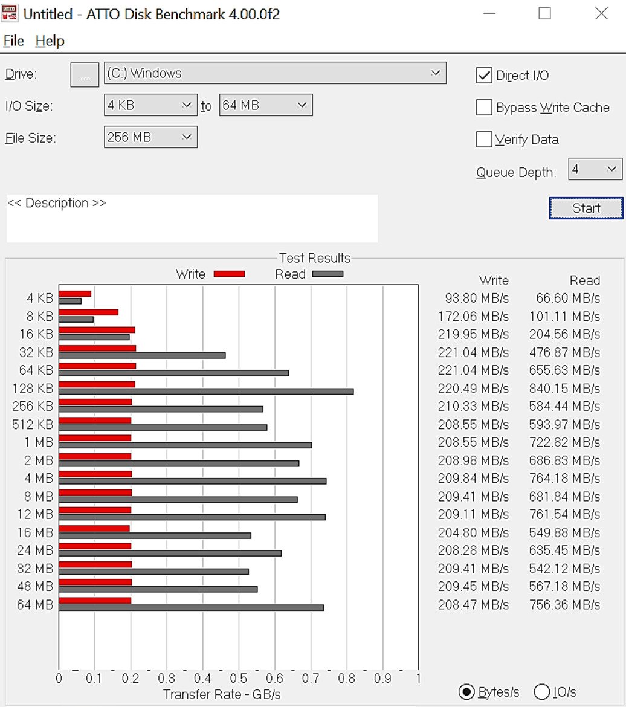Viewport: 626px width, 707px height.
Task: Click the Queue Depth label
Action: click(516, 172)
